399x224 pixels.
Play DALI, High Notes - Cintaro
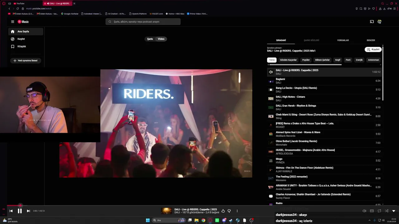324,99
